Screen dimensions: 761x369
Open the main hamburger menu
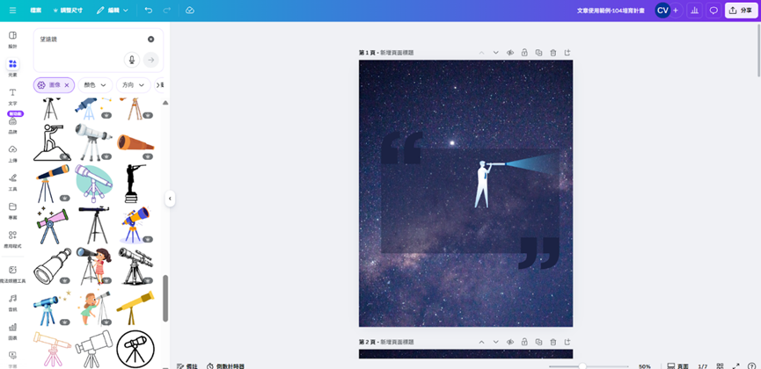click(x=12, y=11)
